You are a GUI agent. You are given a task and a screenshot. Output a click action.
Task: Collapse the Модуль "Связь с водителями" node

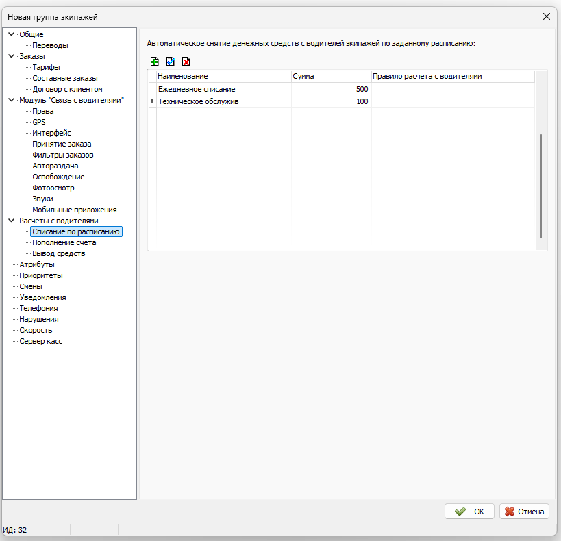(11, 100)
